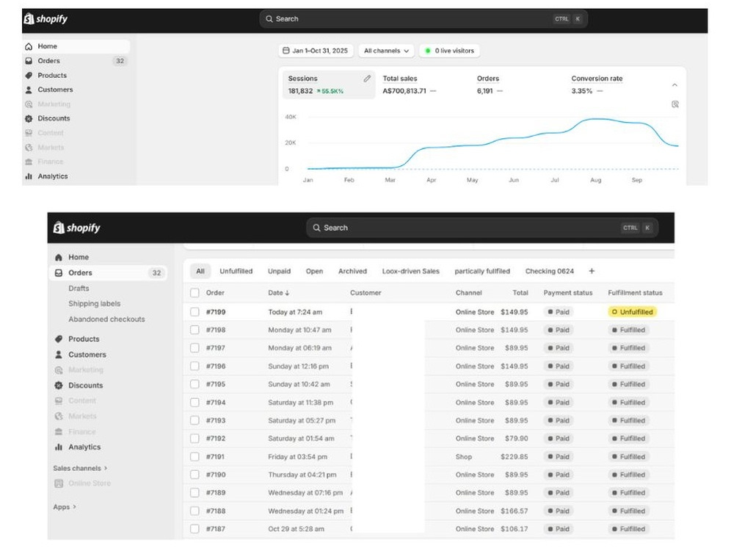Click the $166.57 total of order #7188
The height and width of the screenshot is (551, 734).
[x=514, y=511]
